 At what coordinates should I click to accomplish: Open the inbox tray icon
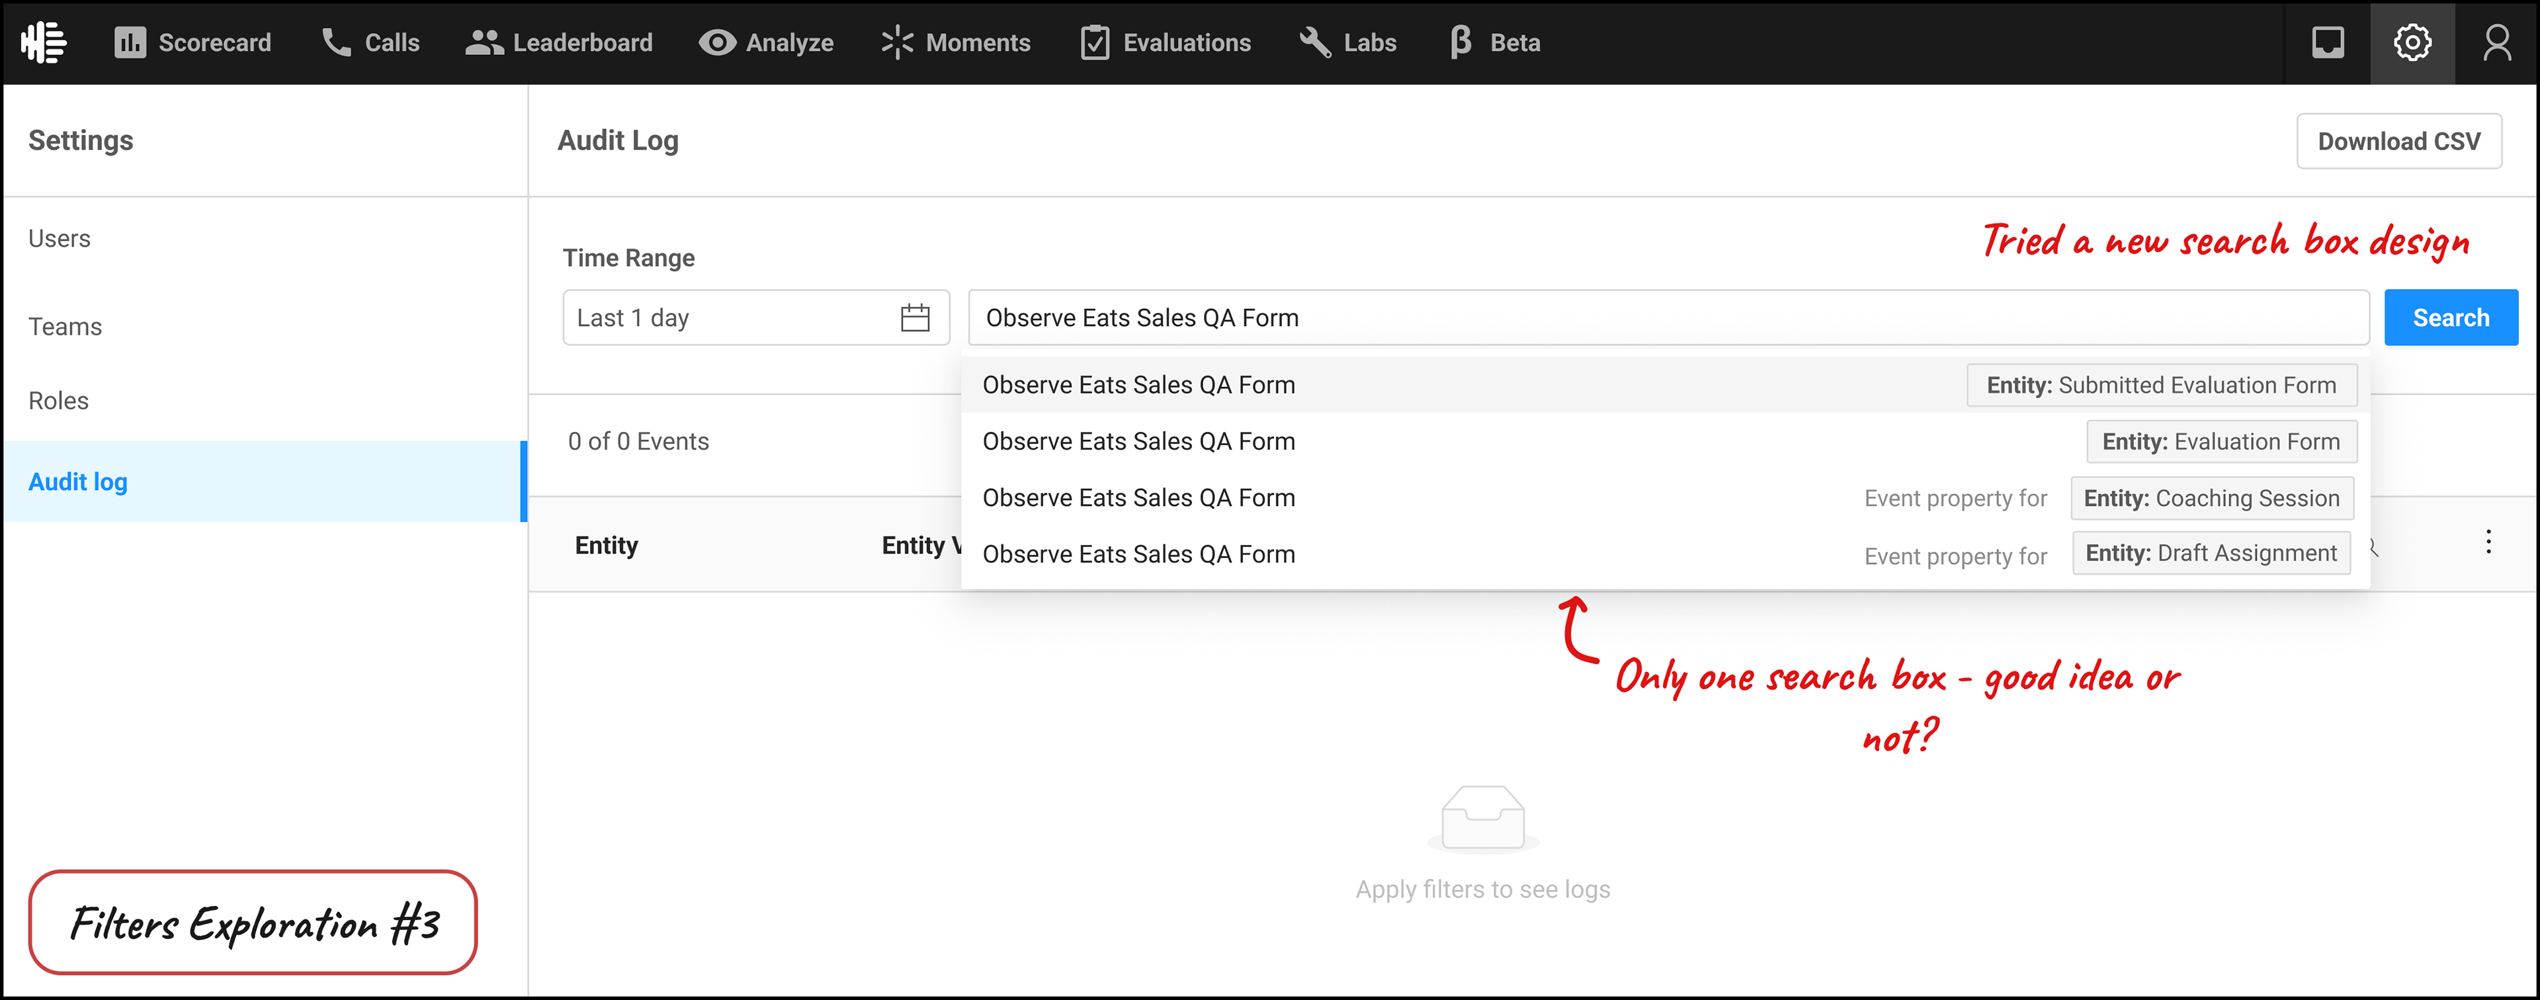pyautogui.click(x=2327, y=42)
